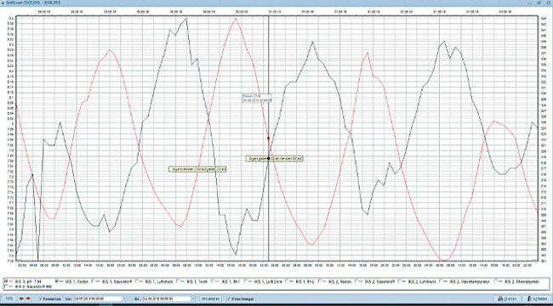Enable the IKS 1, Luftdruck series checkbox
This screenshot has height=306, width=553.
tap(136, 281)
